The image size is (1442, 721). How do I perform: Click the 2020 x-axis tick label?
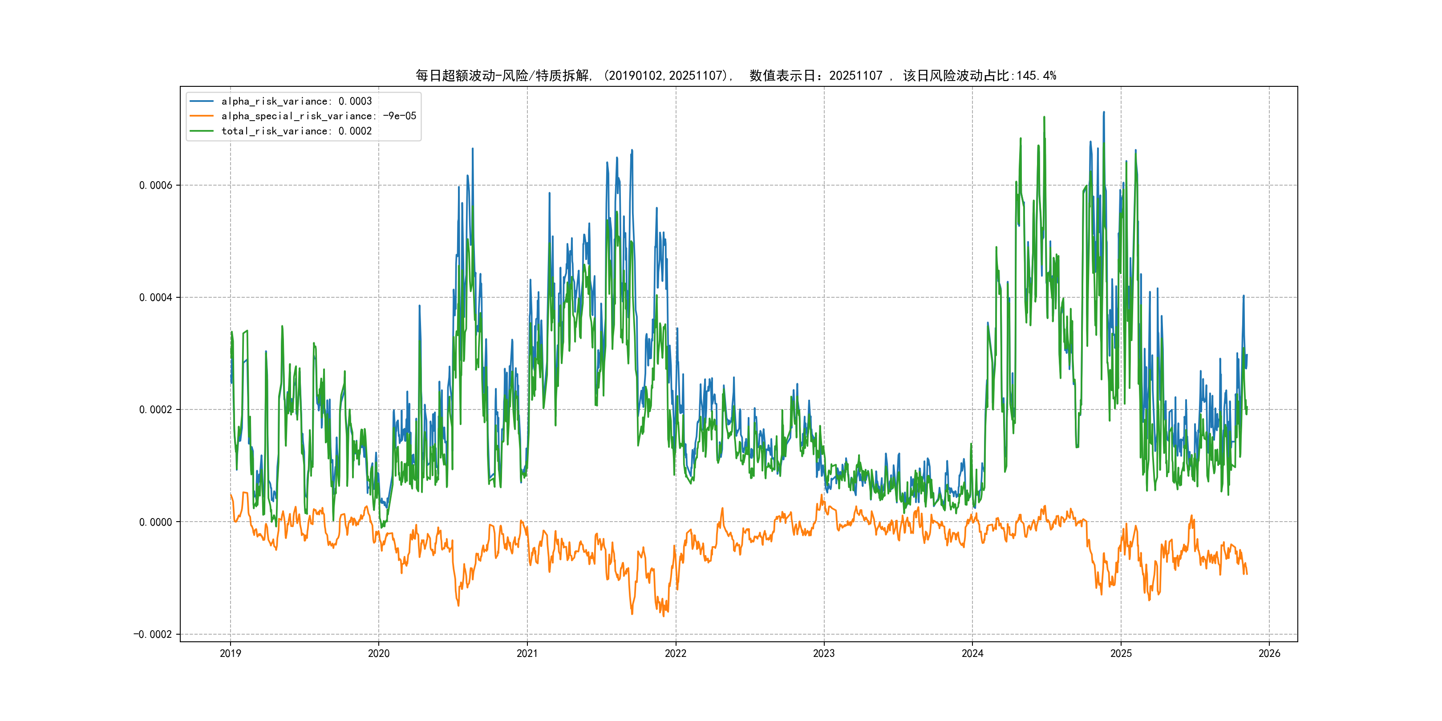(x=378, y=653)
